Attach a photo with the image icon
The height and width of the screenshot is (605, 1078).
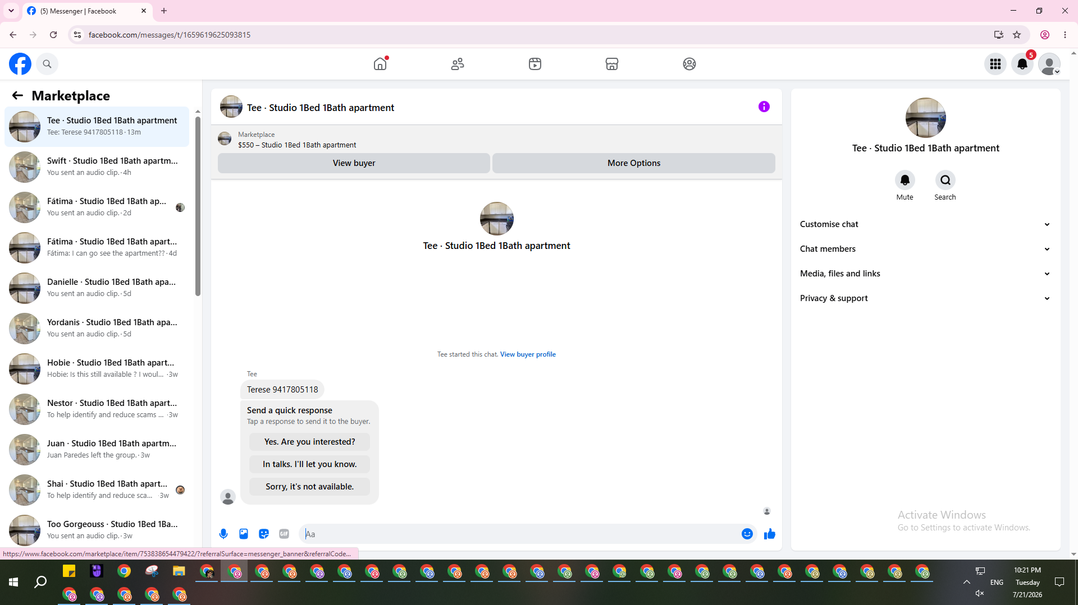point(244,534)
